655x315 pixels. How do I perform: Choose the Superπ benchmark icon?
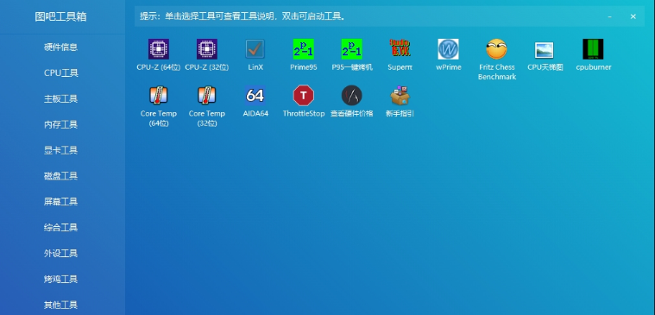[x=400, y=48]
